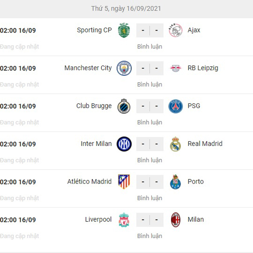Image resolution: width=253 pixels, height=253 pixels.
Task: Click the Liverpool club crest
Action: pyautogui.click(x=124, y=220)
